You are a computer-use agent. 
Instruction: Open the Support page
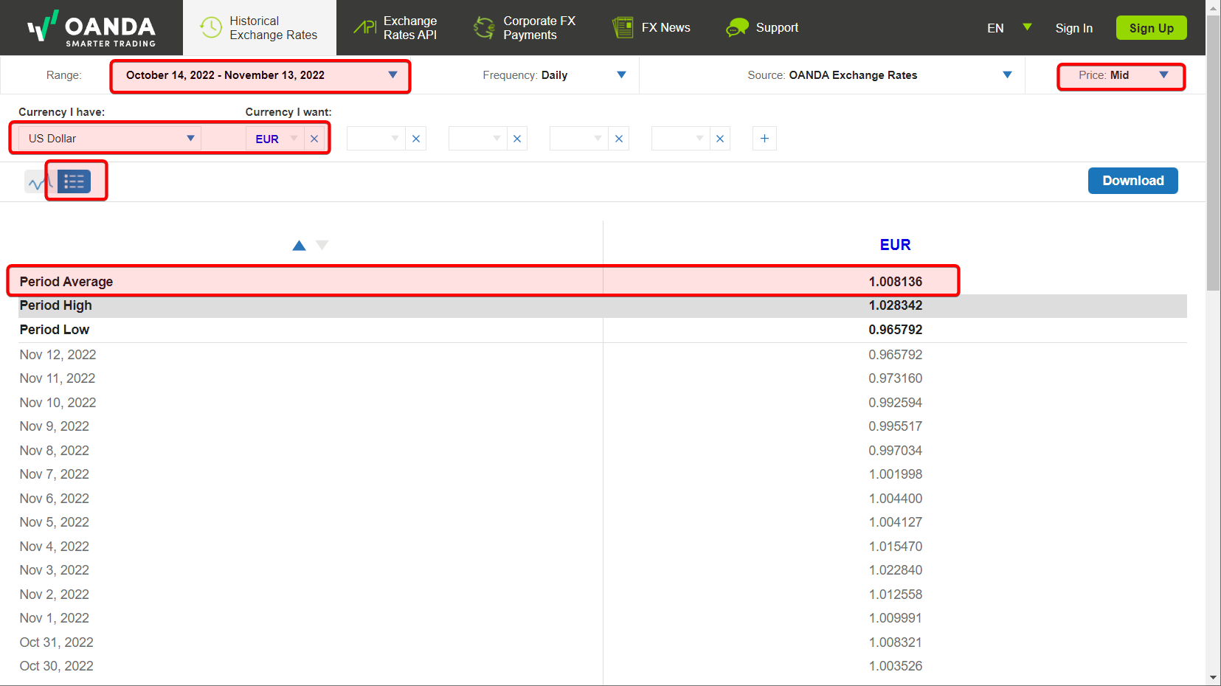(762, 28)
